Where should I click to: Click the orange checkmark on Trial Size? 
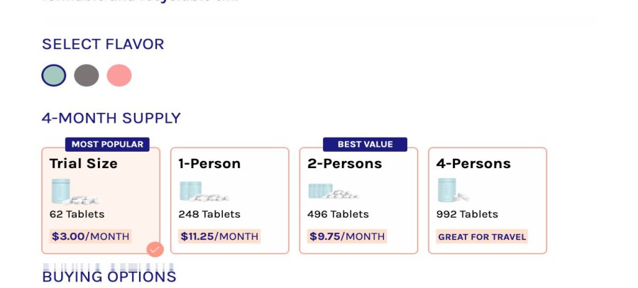tap(155, 250)
